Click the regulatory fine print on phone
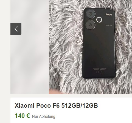The width and height of the screenshot is (132, 123). tap(100, 69)
